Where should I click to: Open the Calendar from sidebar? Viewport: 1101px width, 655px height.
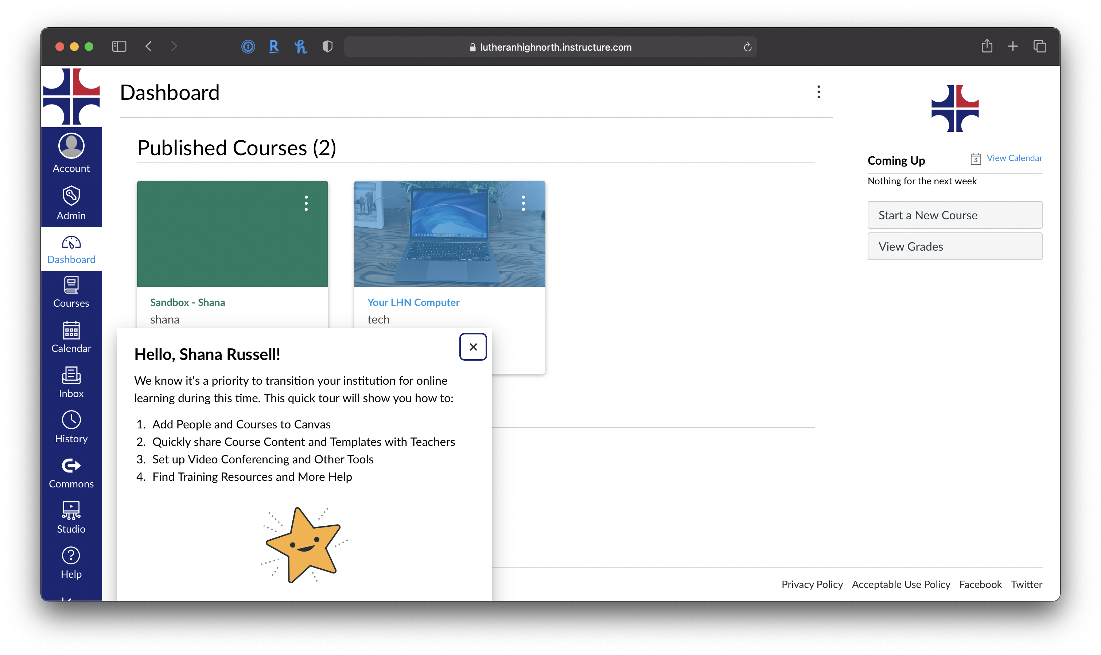(71, 337)
